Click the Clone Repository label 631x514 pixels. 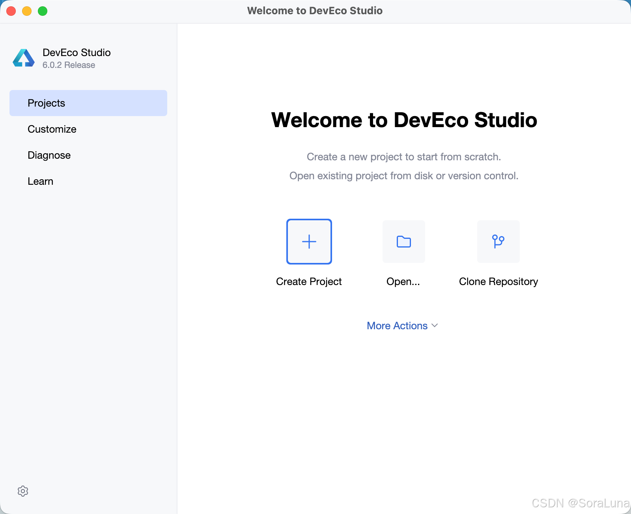498,281
